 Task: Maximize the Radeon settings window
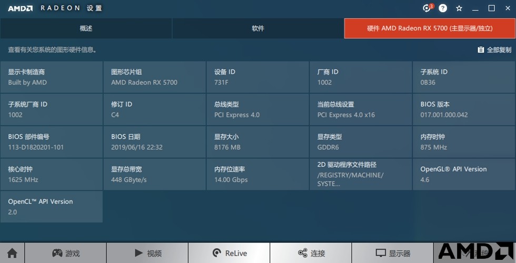click(x=491, y=8)
